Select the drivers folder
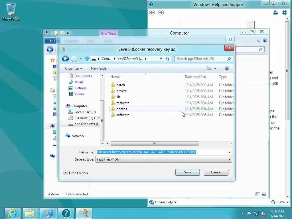The width and height of the screenshot is (292, 219). pos(121,91)
